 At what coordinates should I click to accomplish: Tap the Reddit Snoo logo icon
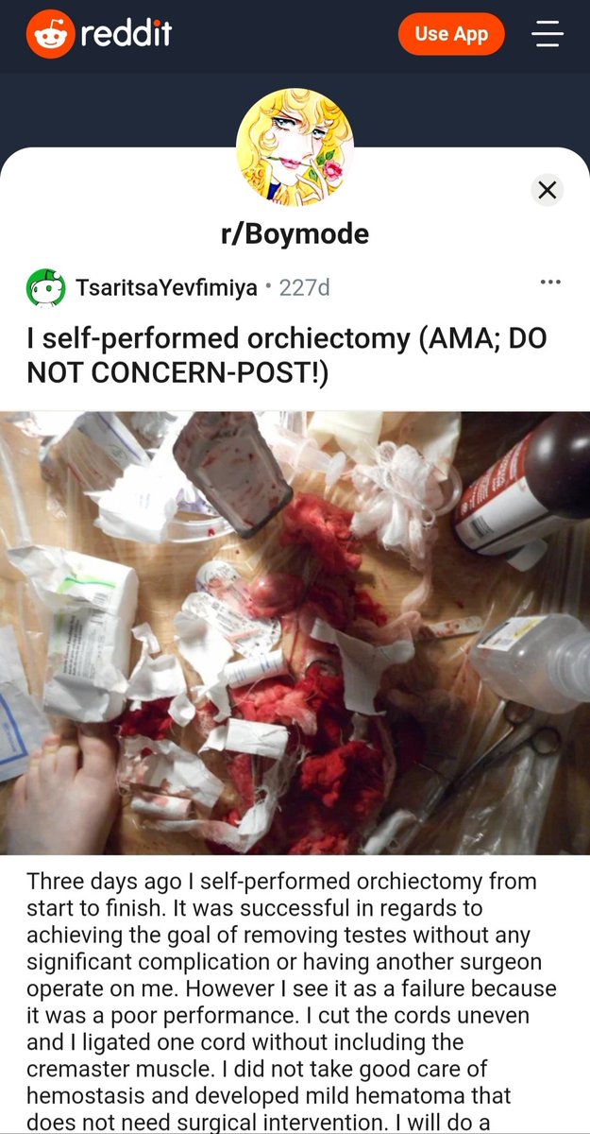point(49,35)
